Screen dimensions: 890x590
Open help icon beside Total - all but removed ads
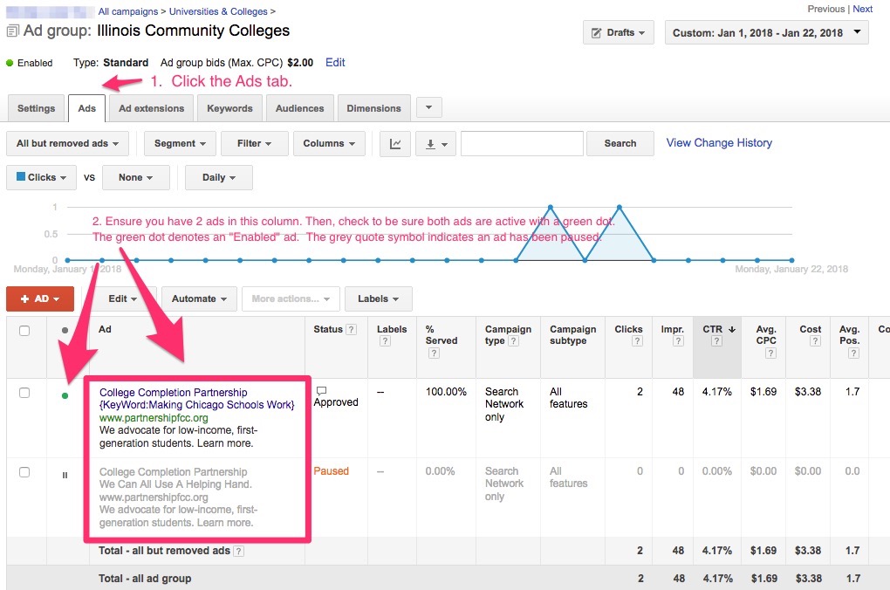tap(239, 551)
